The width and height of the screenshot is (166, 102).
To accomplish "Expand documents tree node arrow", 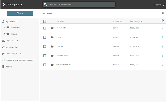I will pyautogui.click(x=4, y=27).
